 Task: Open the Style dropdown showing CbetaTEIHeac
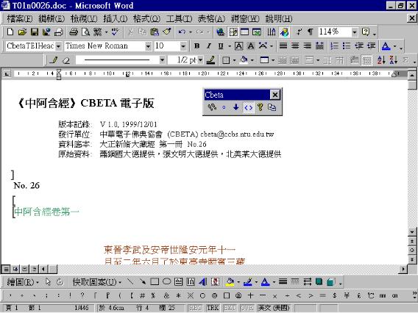pos(58,46)
